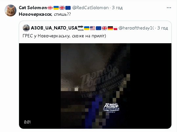The height and width of the screenshot is (132, 177).
Task: Click Cat Solomon's orange cat avatar
Action: (11, 10)
